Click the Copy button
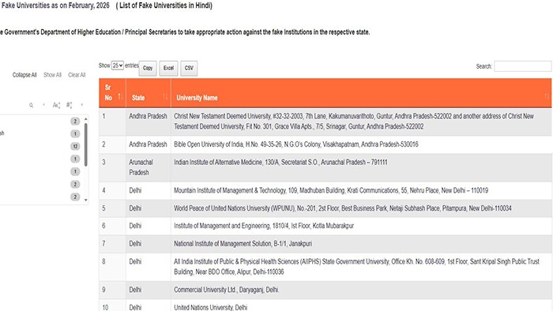The height and width of the screenshot is (311, 553). (148, 68)
